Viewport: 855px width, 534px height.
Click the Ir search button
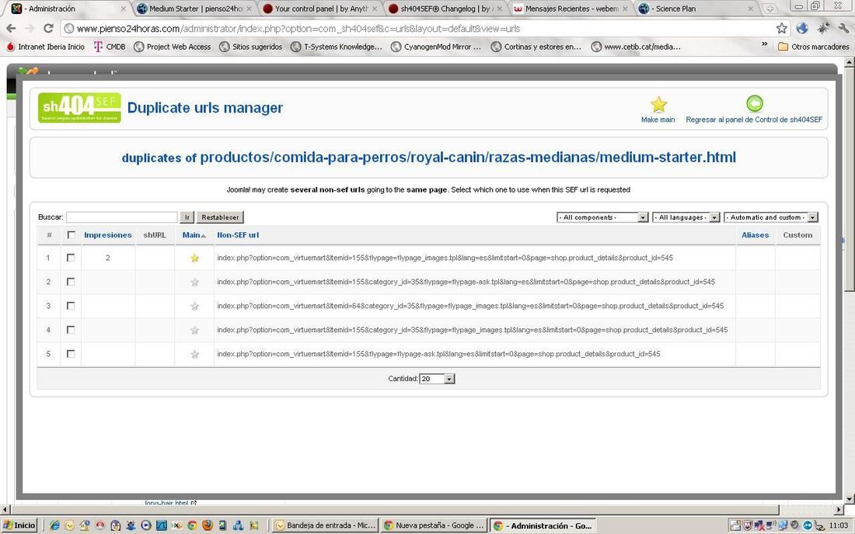click(x=187, y=217)
